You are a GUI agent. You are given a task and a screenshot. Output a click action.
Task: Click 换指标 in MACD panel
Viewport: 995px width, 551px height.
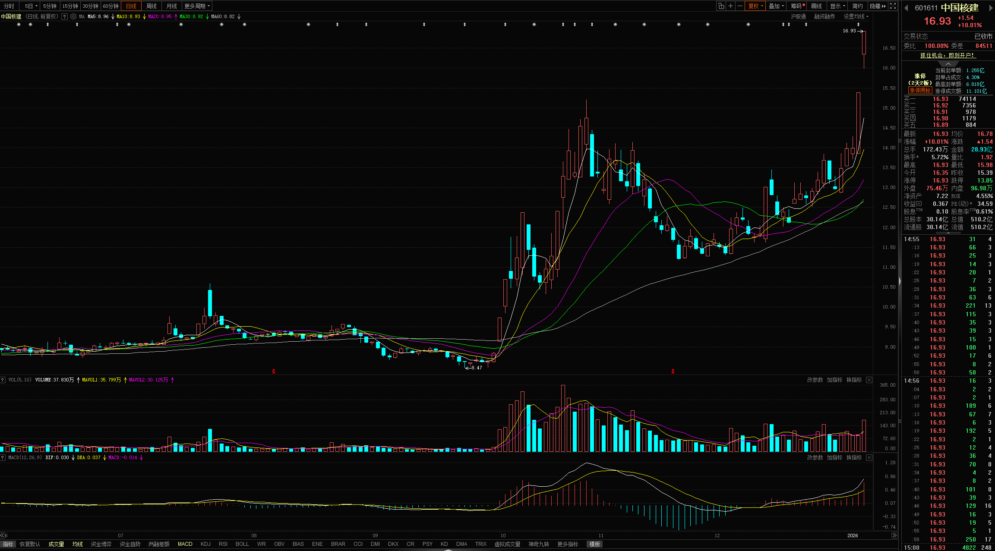click(x=854, y=457)
